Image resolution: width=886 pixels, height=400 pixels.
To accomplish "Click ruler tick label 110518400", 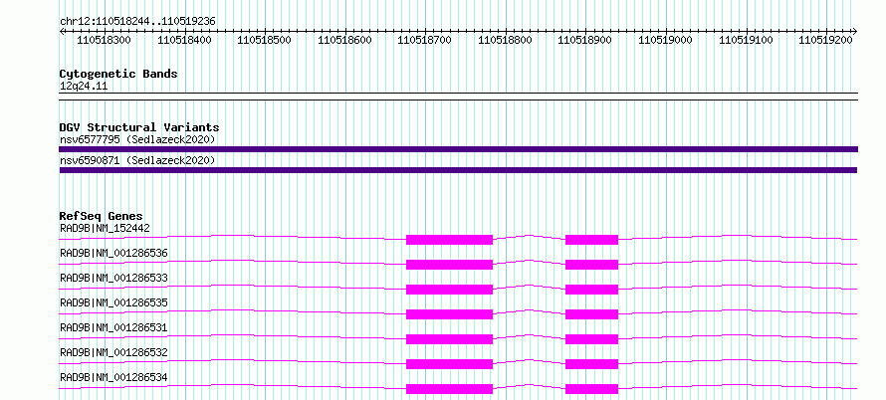I will tap(184, 40).
